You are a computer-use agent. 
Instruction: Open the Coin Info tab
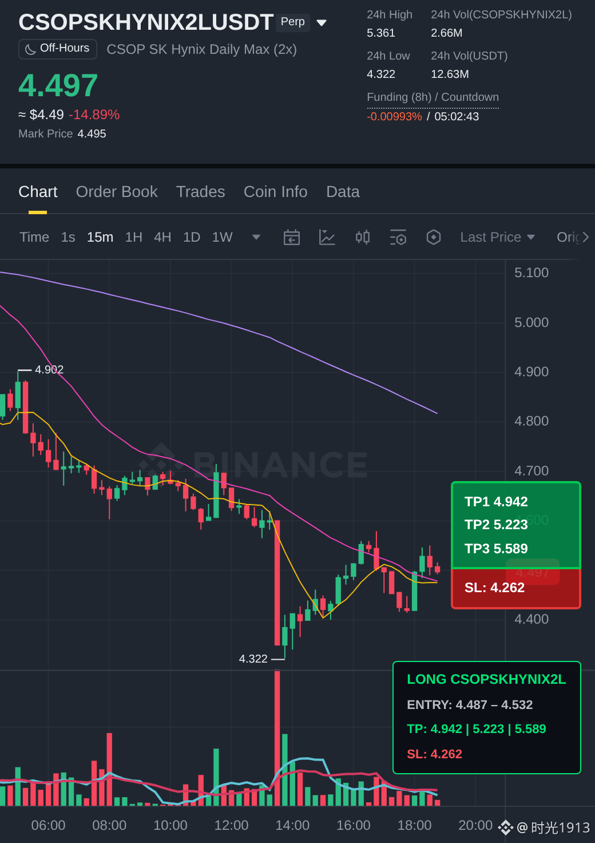(x=276, y=192)
